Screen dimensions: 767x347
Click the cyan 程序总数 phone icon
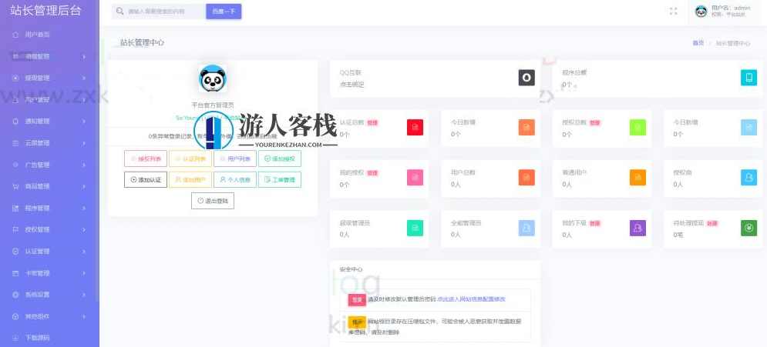click(749, 78)
